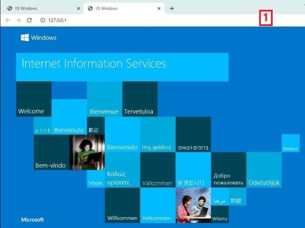Click the Tervetuloa tile

(139, 99)
